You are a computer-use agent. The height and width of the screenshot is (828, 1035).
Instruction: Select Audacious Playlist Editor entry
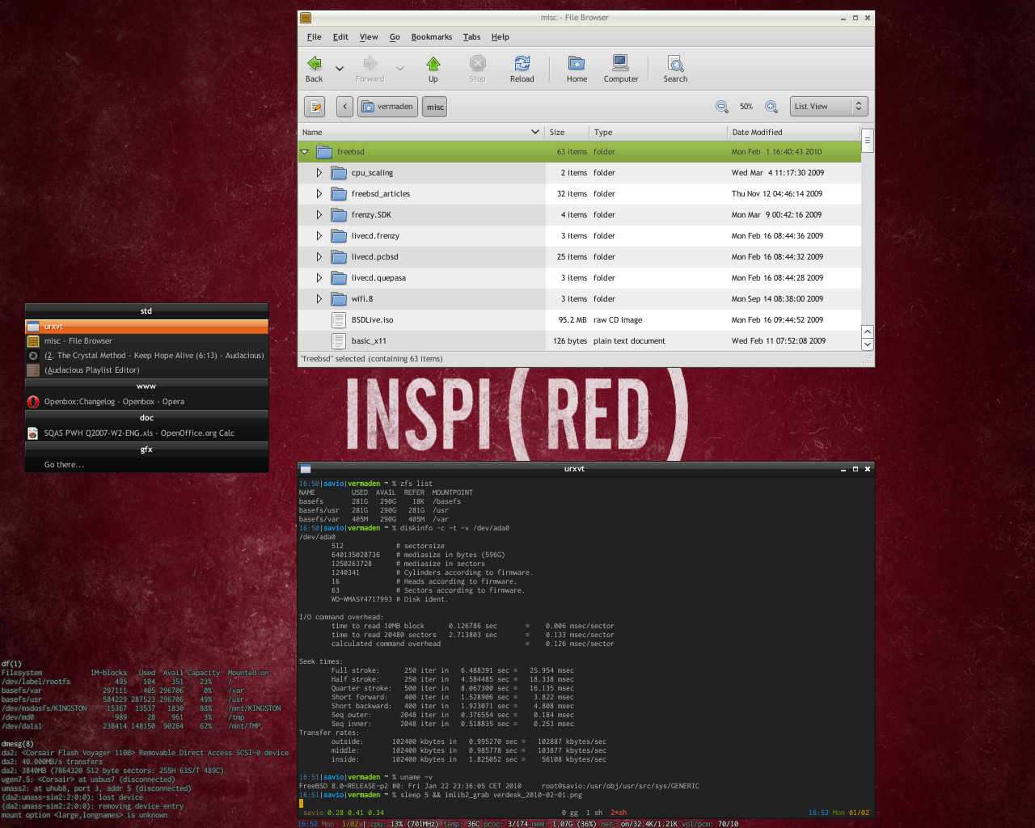[x=146, y=370]
